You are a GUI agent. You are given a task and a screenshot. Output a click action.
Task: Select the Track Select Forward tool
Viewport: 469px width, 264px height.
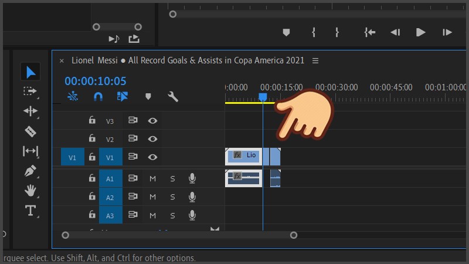tap(30, 92)
